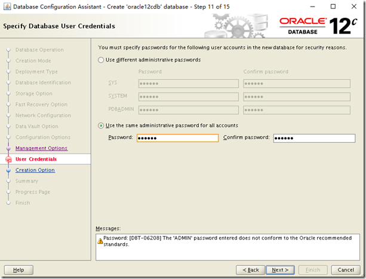Click the Confirm password input field
Image resolution: width=366 pixels, height=279 pixels.
click(315, 138)
